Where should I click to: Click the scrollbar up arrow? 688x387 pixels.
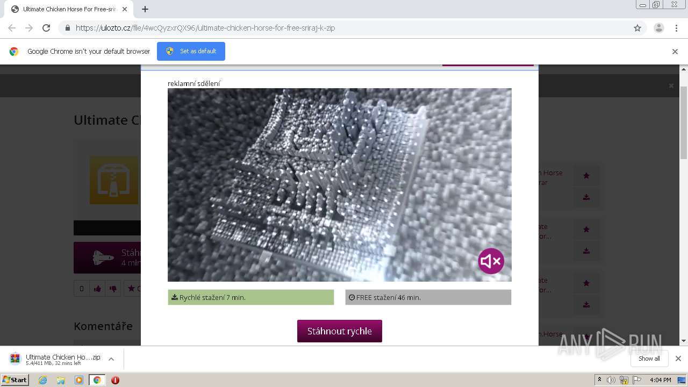[x=684, y=69]
